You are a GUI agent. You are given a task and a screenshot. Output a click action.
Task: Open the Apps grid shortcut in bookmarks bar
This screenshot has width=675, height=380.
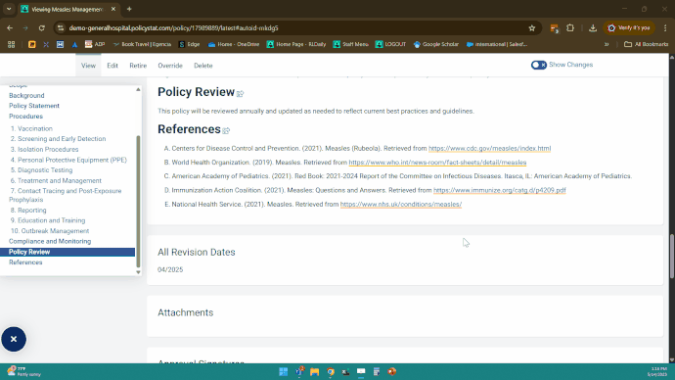11,44
